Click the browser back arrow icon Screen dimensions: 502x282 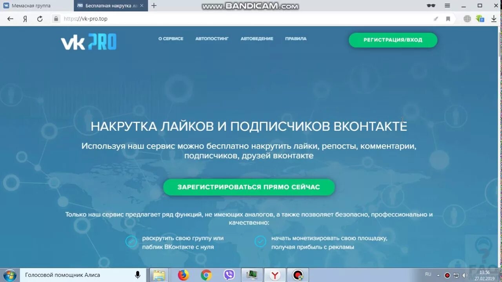coord(10,18)
